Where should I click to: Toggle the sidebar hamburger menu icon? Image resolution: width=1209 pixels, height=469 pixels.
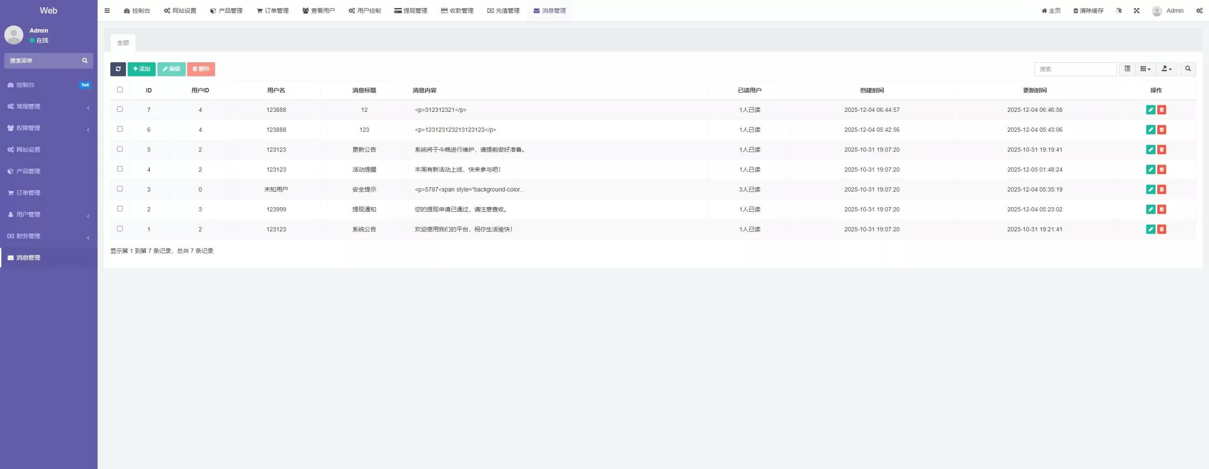pos(107,10)
